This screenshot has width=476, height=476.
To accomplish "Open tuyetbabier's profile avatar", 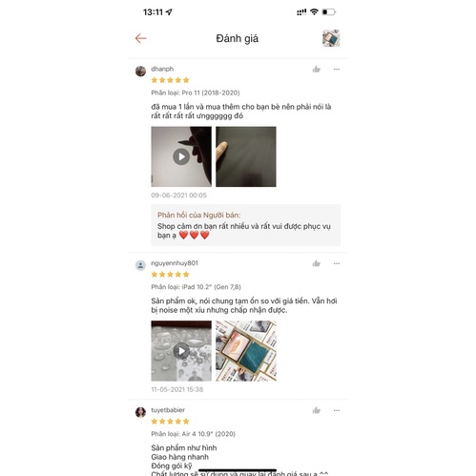I will tap(140, 412).
